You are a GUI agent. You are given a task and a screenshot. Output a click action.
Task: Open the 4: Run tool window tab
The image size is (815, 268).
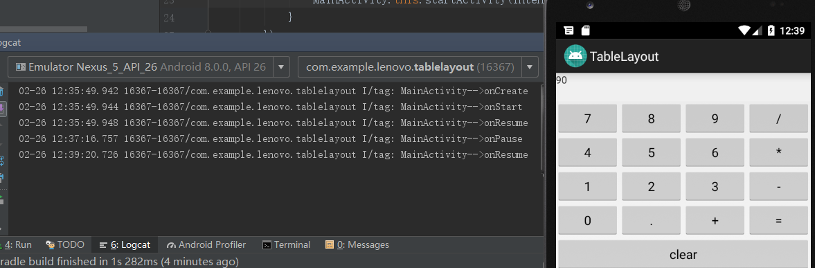click(17, 244)
